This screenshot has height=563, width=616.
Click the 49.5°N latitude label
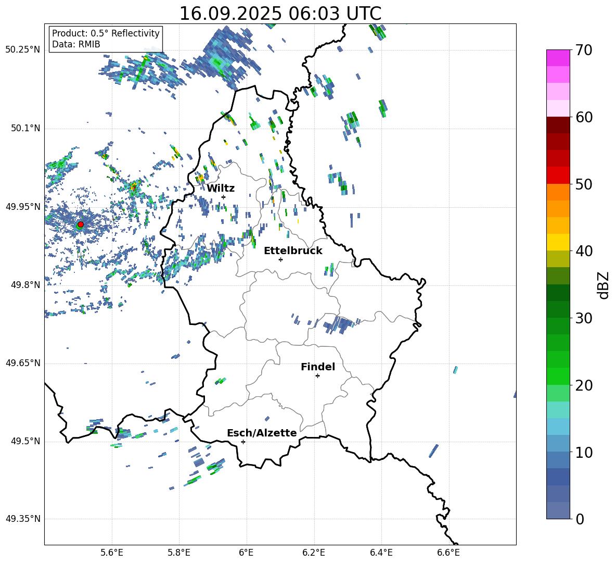point(25,441)
